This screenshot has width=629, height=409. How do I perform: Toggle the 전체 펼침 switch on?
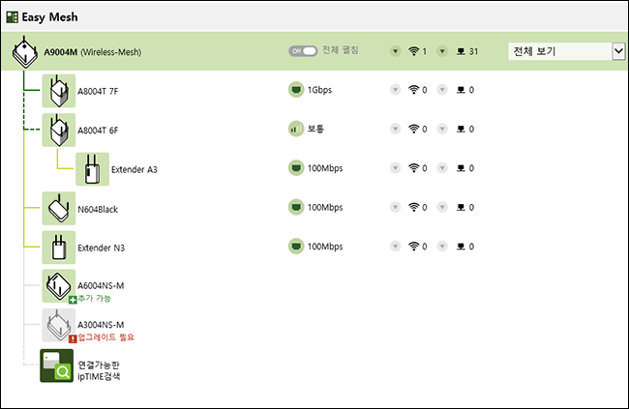[303, 51]
